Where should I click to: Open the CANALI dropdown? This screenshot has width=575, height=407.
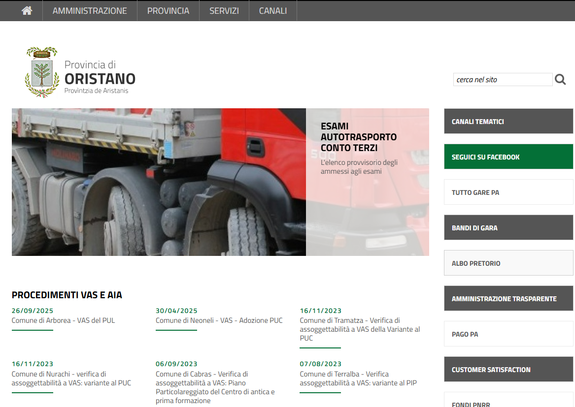(x=272, y=10)
